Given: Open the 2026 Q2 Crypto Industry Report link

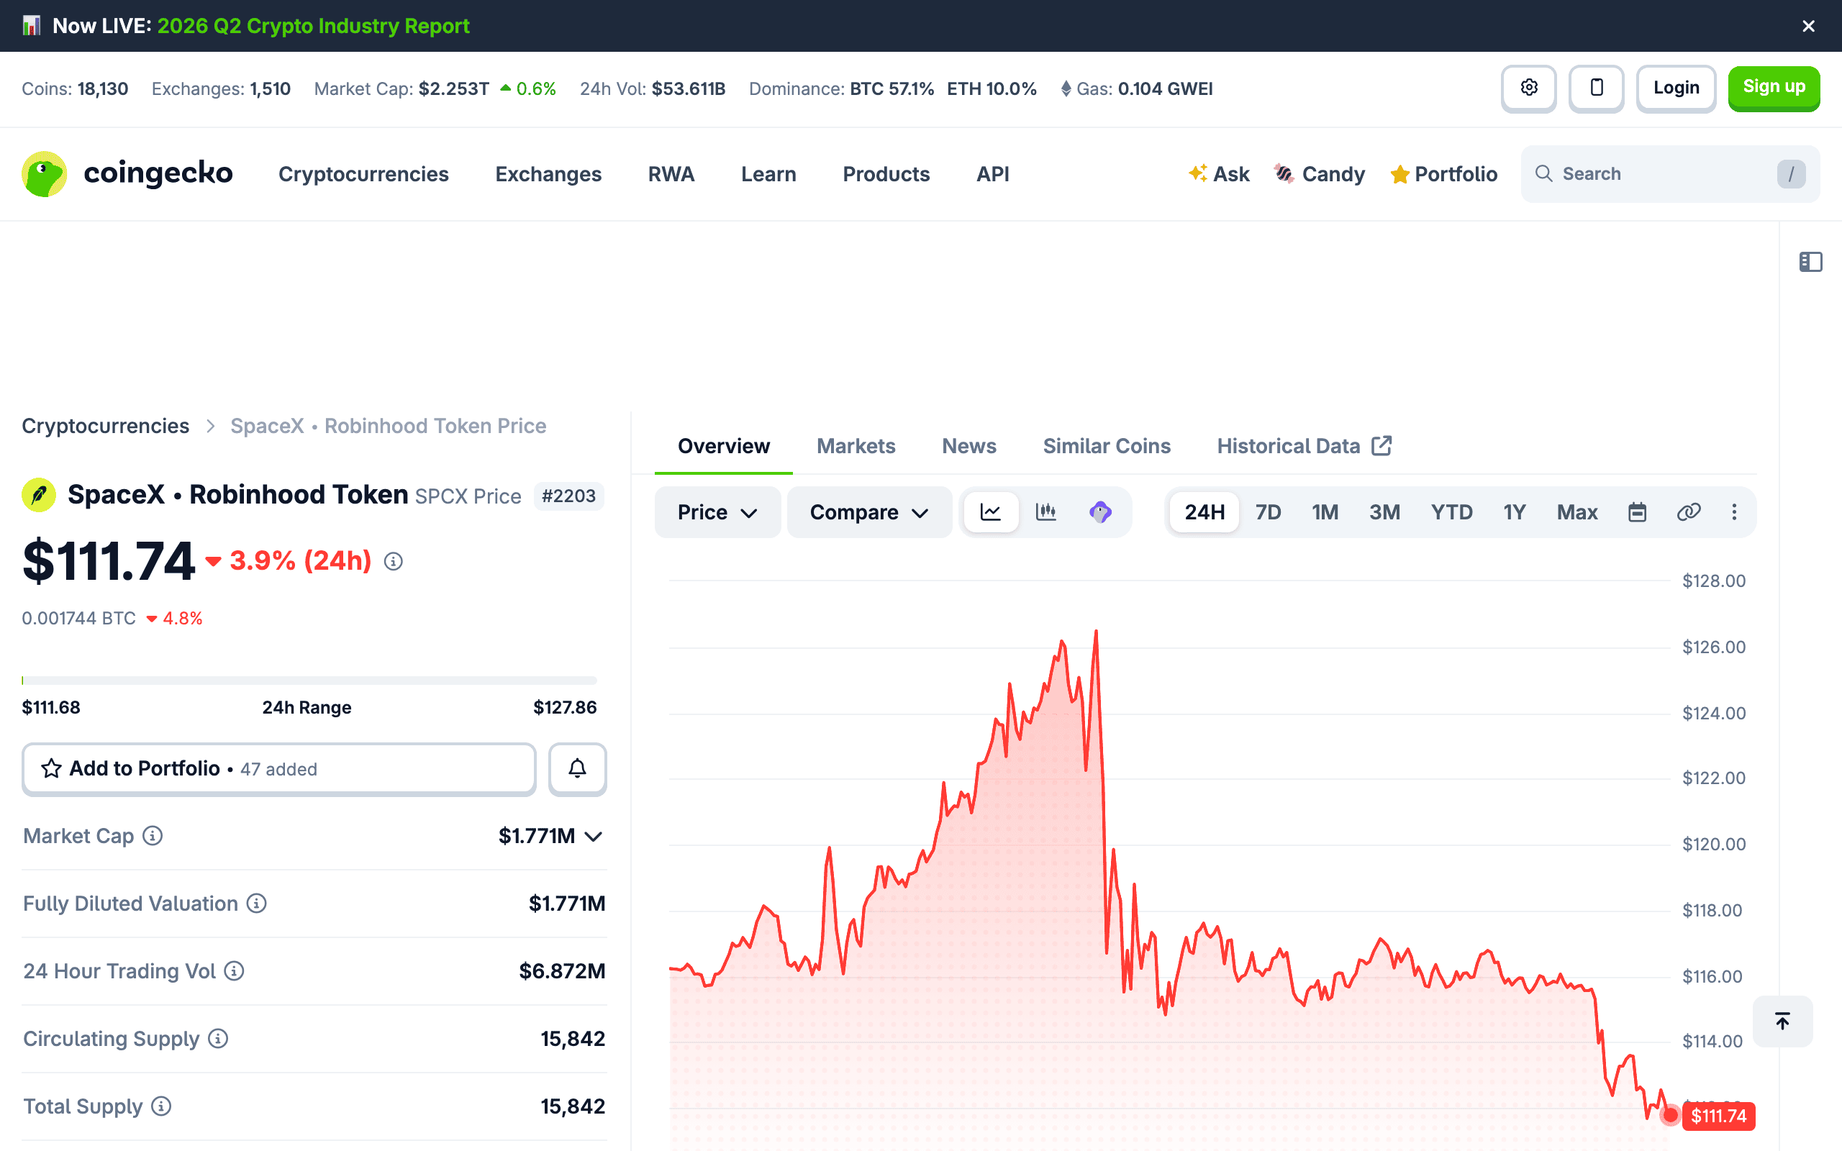Looking at the screenshot, I should [x=313, y=26].
